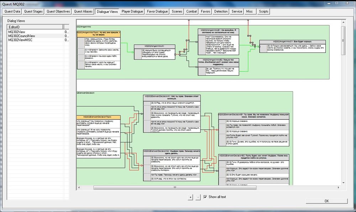Close the Quest MQ302 window
The height and width of the screenshot is (212, 356).
[x=347, y=3]
